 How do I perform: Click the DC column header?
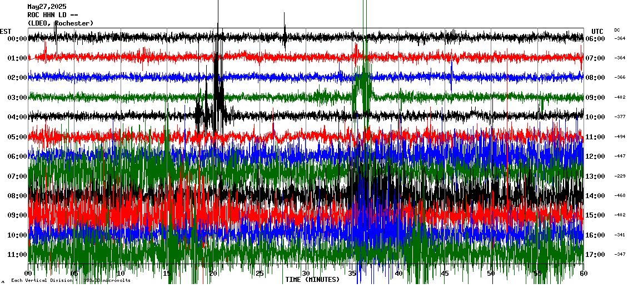pyautogui.click(x=617, y=30)
